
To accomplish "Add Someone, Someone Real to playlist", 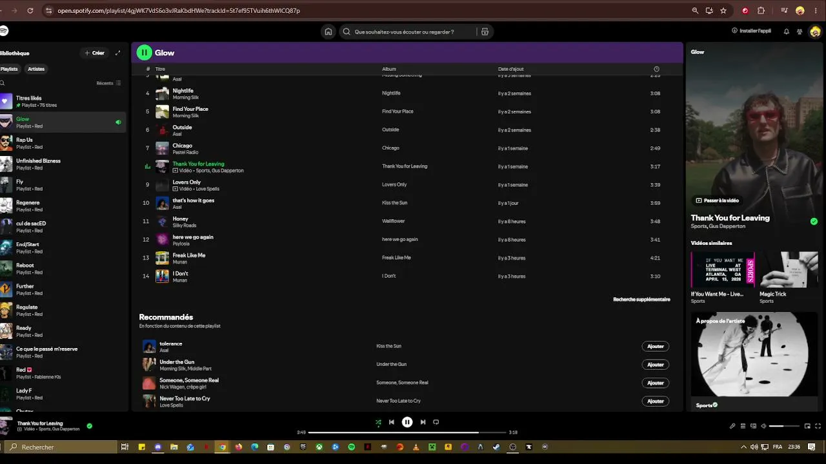I will point(655,383).
